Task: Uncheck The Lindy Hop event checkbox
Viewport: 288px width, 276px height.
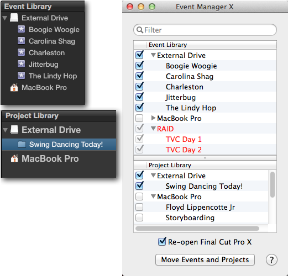Action: point(139,108)
